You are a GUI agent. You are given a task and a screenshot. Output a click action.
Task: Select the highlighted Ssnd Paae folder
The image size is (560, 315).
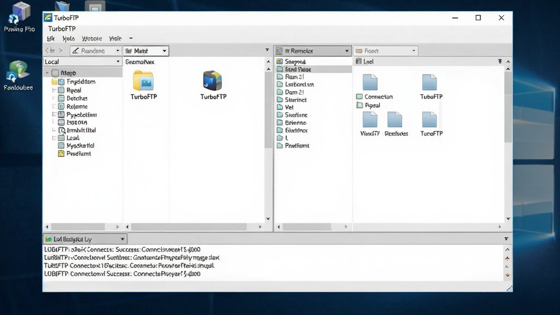tap(313, 69)
